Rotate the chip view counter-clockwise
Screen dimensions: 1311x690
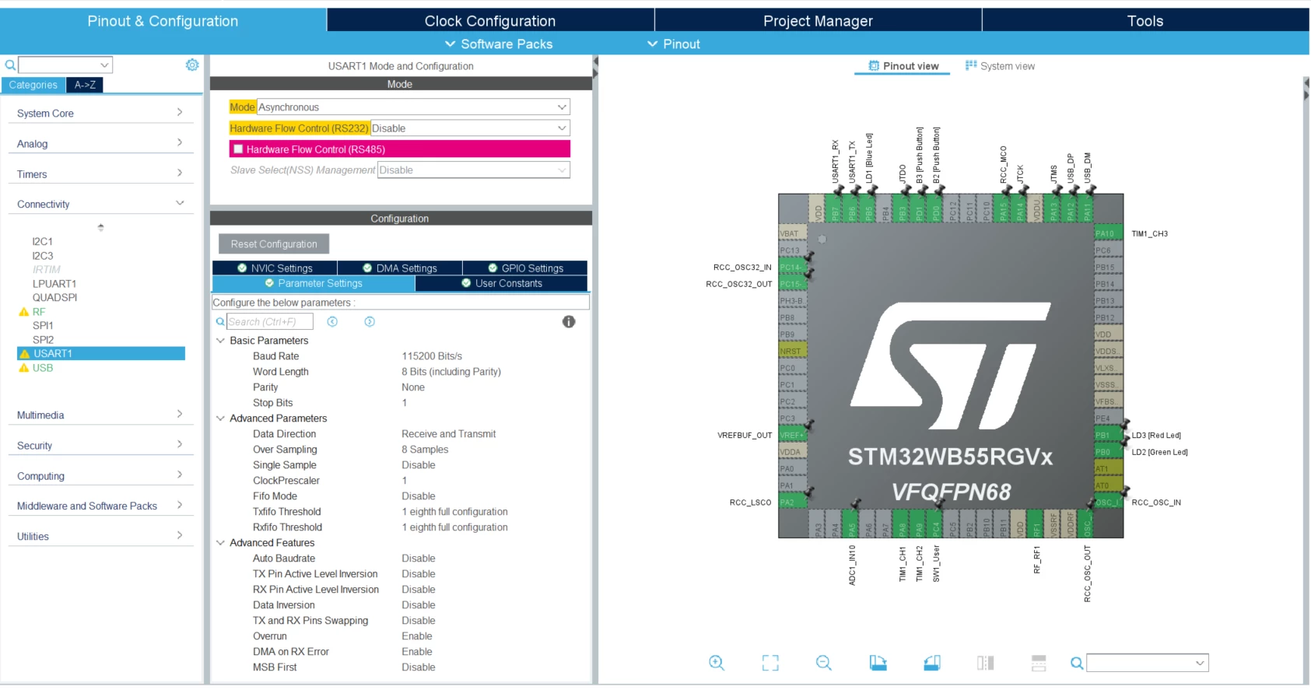(932, 663)
